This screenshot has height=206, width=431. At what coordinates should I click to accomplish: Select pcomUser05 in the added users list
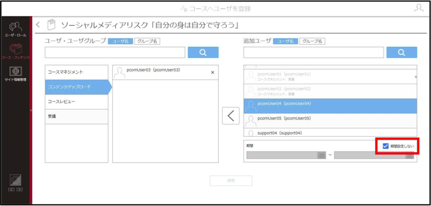click(330, 121)
